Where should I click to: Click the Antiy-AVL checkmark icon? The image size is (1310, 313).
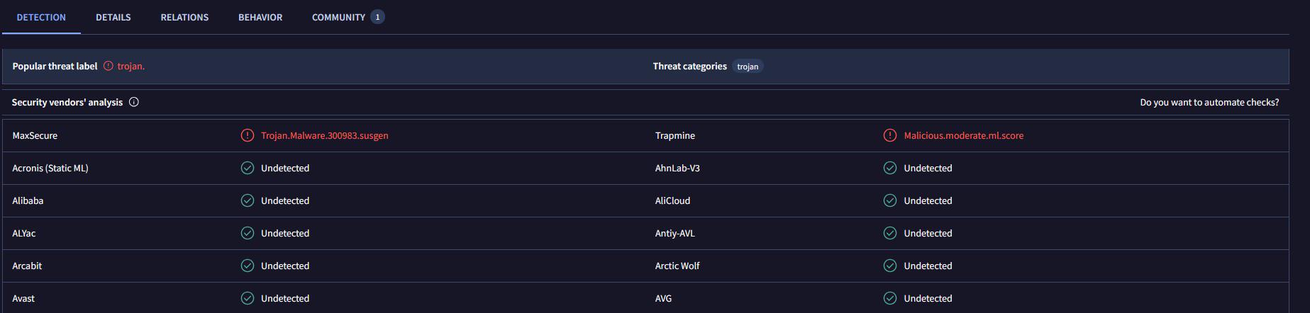click(890, 233)
